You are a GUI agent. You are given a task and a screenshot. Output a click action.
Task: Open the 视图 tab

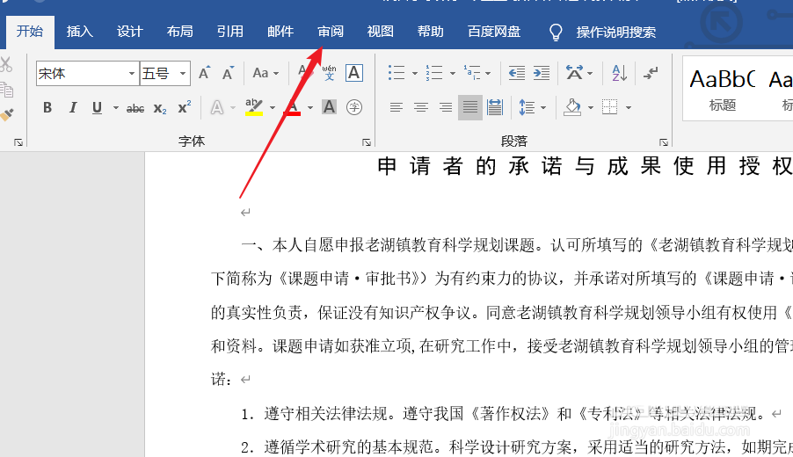381,32
